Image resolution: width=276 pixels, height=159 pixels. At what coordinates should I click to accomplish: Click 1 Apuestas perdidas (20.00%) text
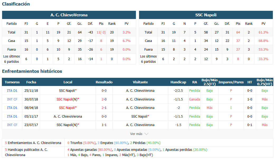(x=185, y=150)
